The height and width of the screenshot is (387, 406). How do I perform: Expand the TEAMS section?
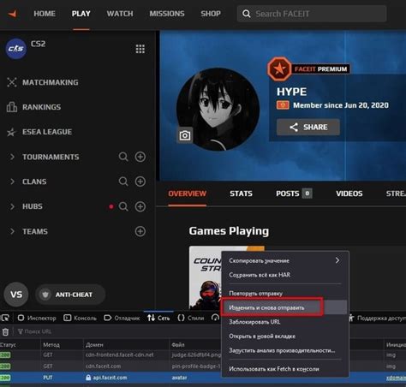[x=12, y=231]
